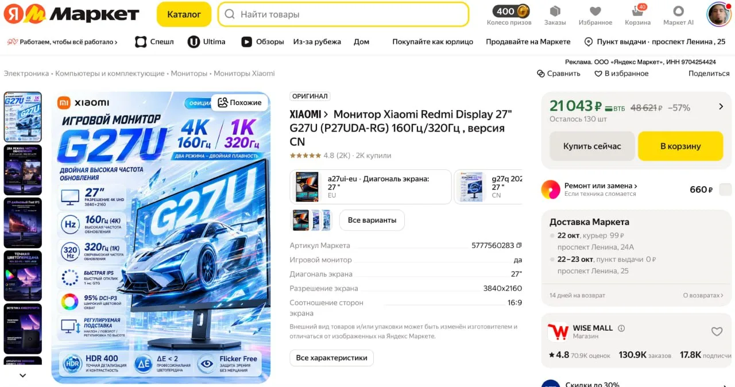
Task: Open the Yandex Market logo home
Action: pos(71,14)
